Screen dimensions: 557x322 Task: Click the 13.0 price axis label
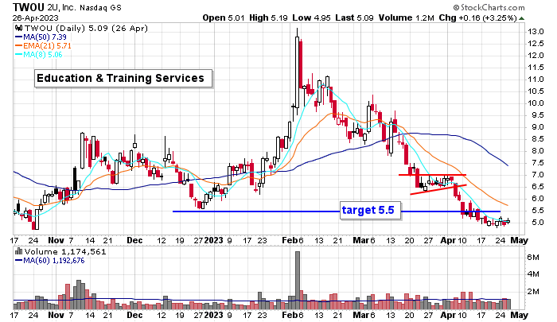point(536,32)
